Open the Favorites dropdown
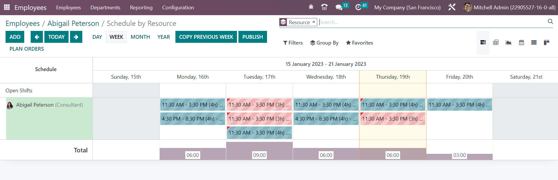Viewport: 558px width, 180px height. pos(360,43)
